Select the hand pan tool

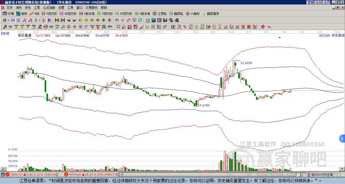coord(117,20)
